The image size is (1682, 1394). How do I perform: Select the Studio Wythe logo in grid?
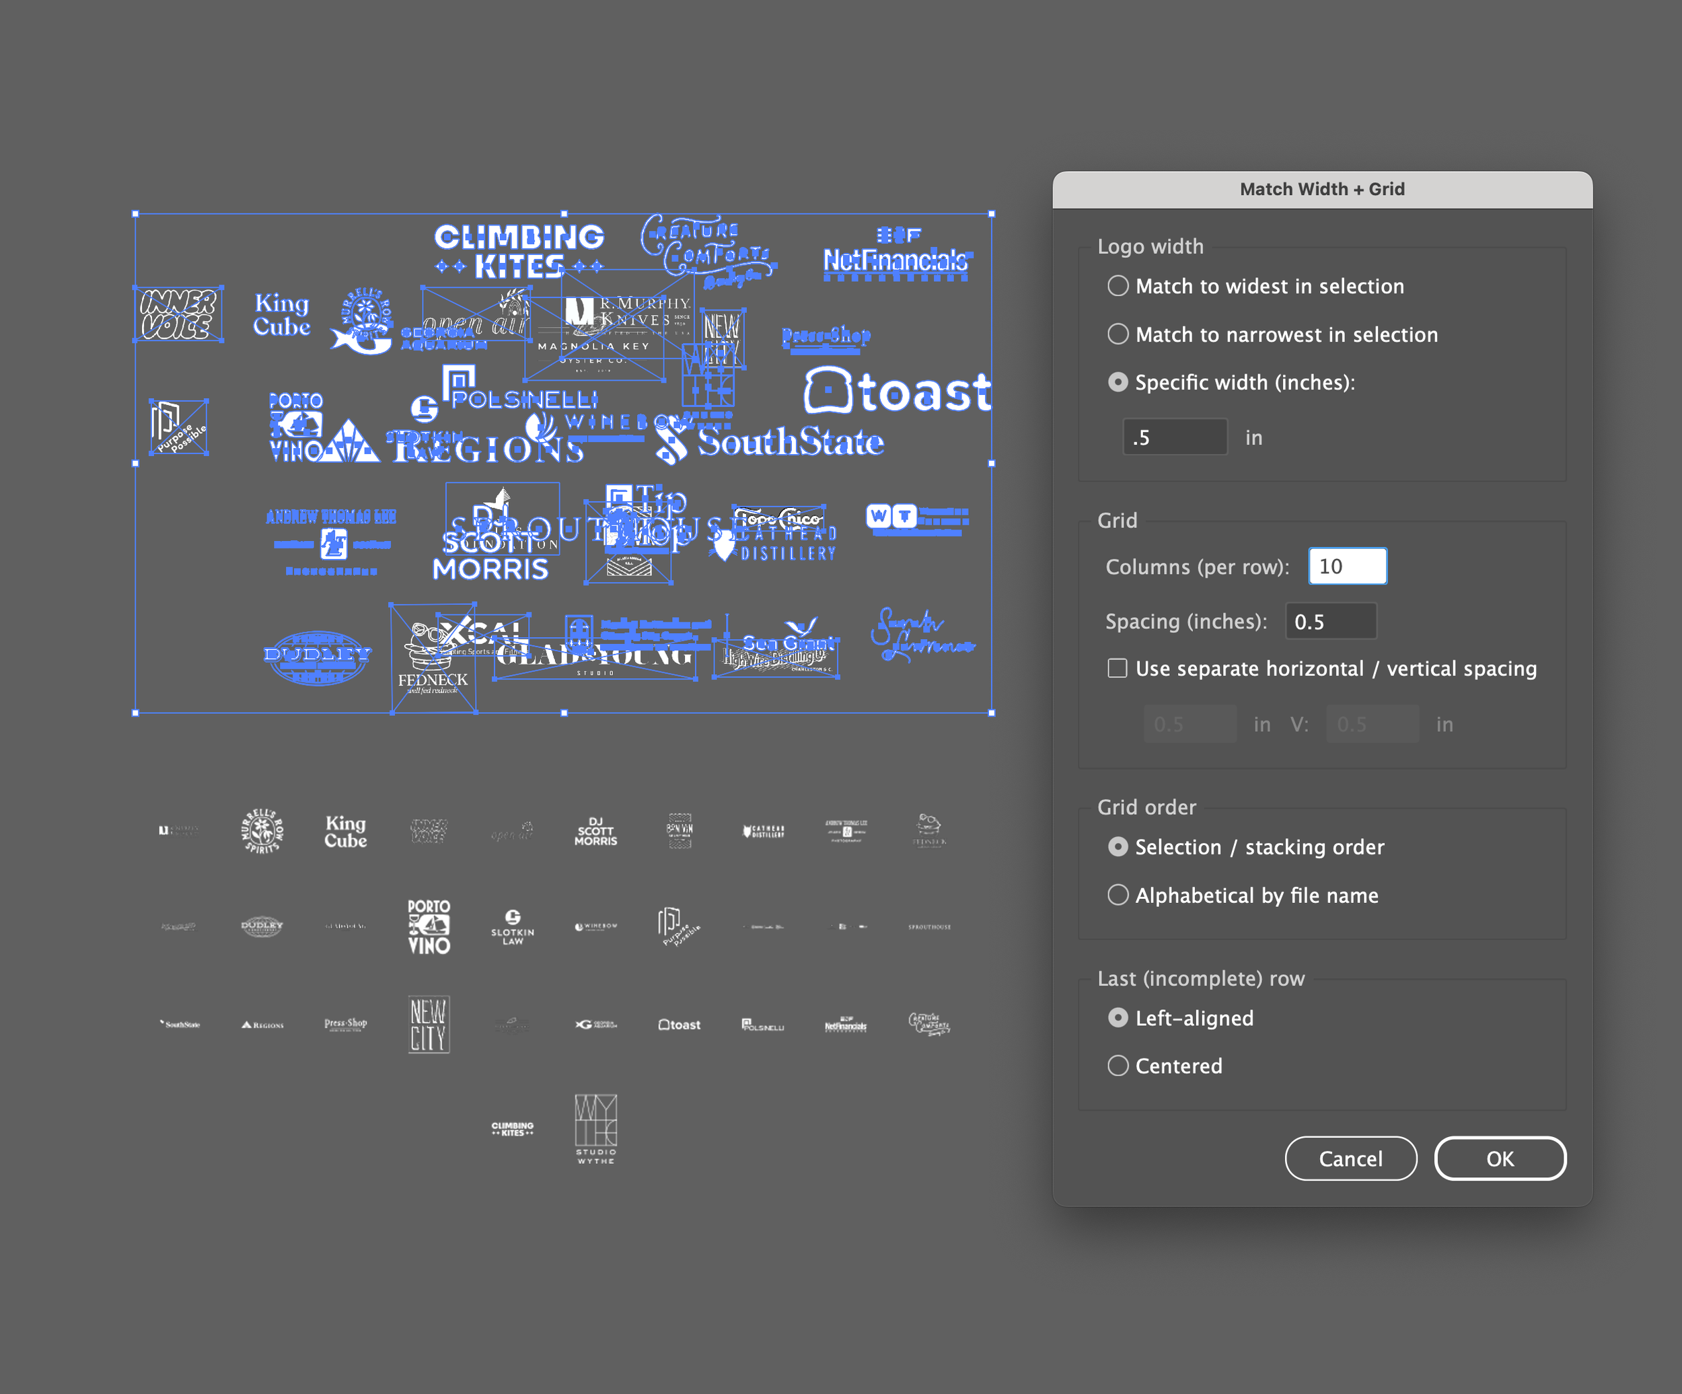[596, 1129]
